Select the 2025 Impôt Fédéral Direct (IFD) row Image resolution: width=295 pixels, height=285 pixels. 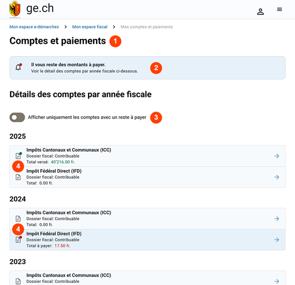point(147,177)
